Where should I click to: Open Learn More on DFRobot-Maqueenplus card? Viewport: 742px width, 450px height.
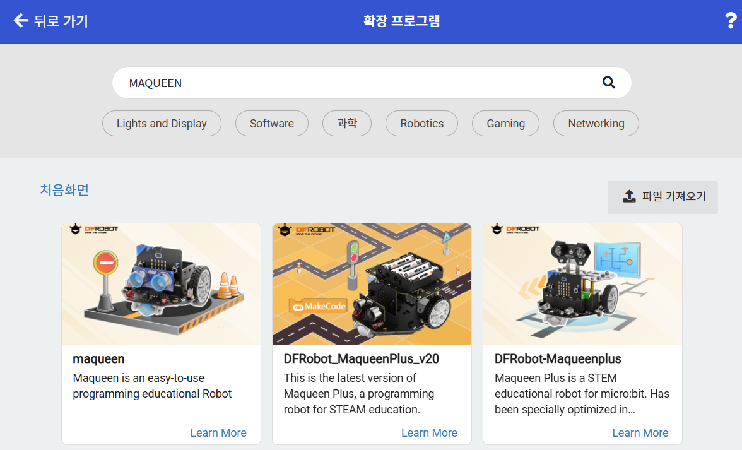[x=640, y=433]
